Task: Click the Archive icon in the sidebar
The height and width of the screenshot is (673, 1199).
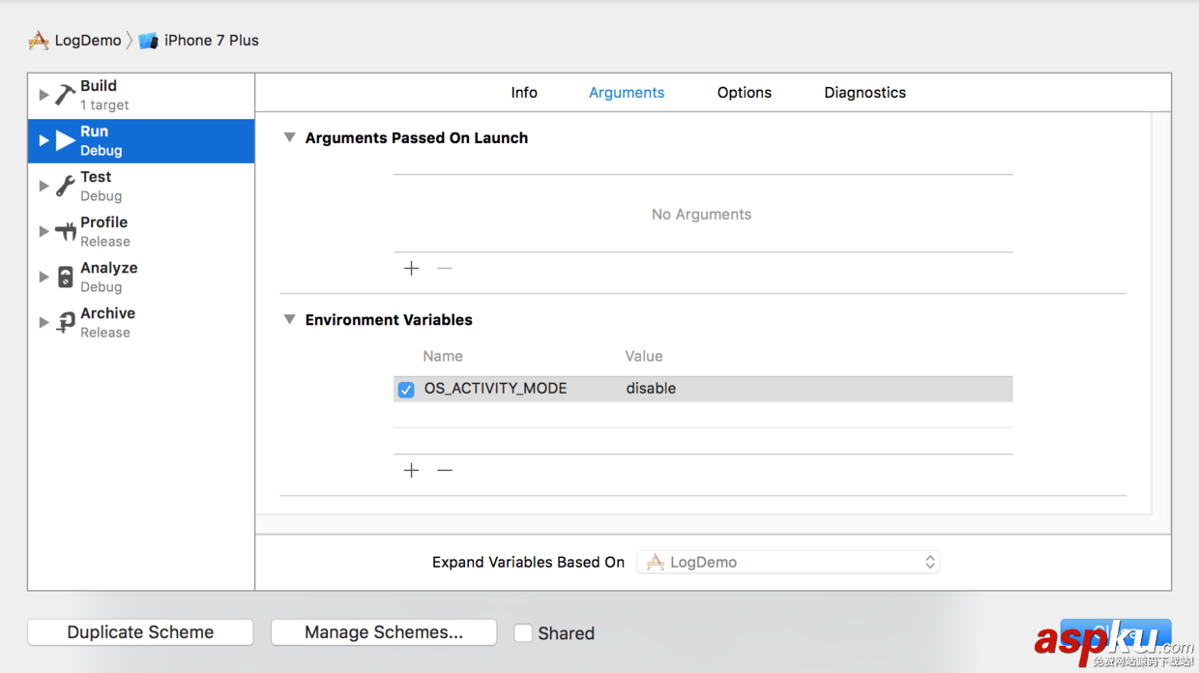Action: click(x=65, y=321)
